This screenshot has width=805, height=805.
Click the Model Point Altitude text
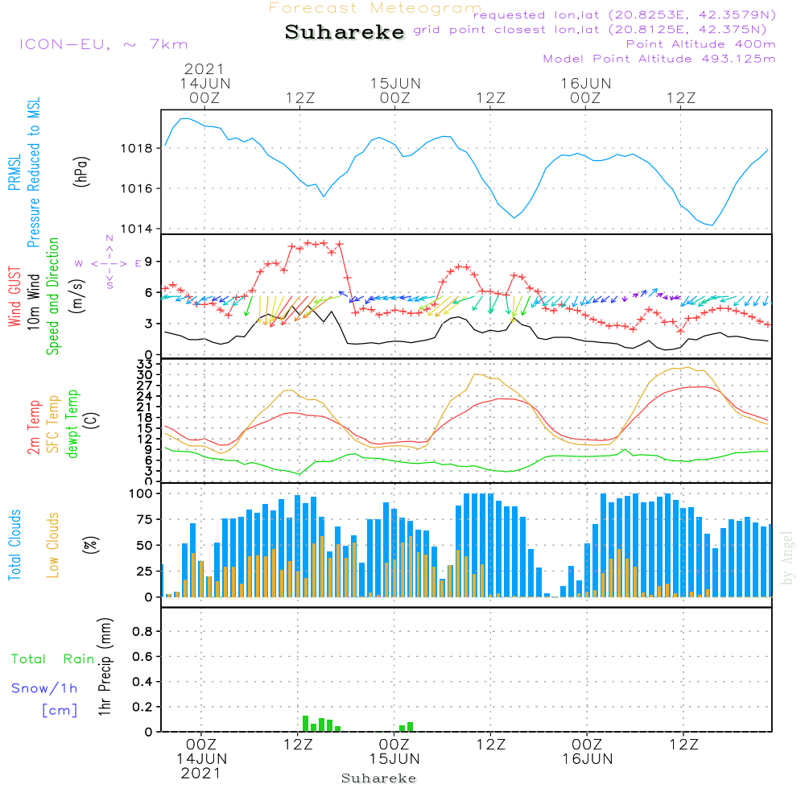point(659,59)
